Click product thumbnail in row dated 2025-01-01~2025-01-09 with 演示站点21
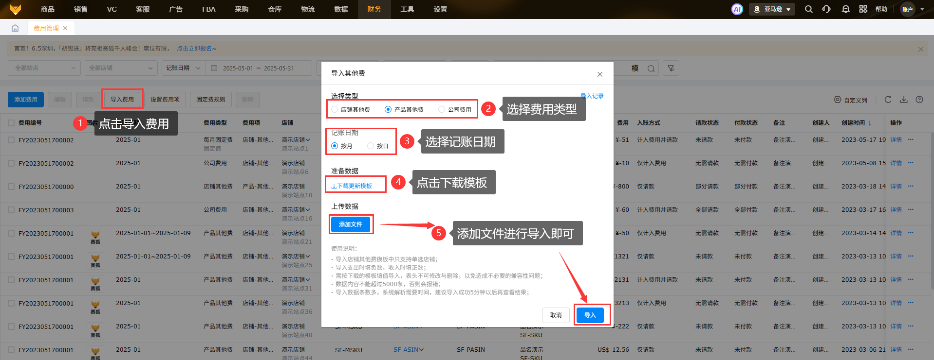Viewport: 934px width, 360px height. (95, 237)
